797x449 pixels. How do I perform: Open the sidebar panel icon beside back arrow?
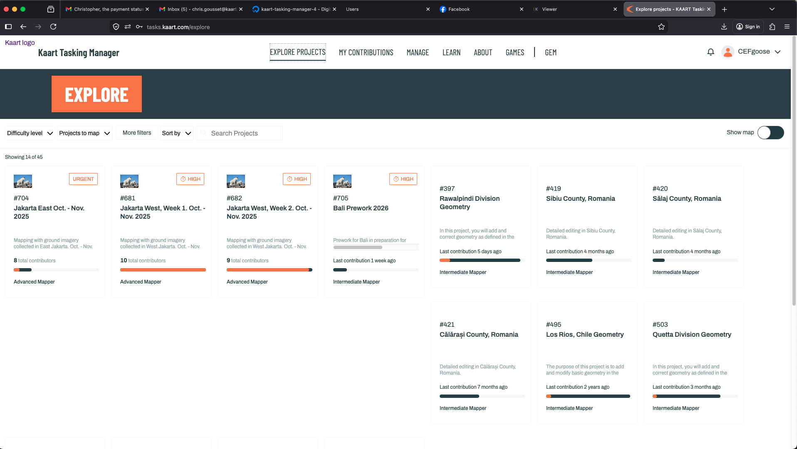click(x=8, y=27)
